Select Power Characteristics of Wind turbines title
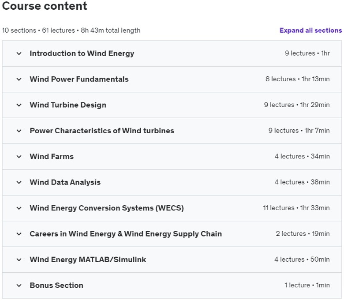 pyautogui.click(x=102, y=131)
